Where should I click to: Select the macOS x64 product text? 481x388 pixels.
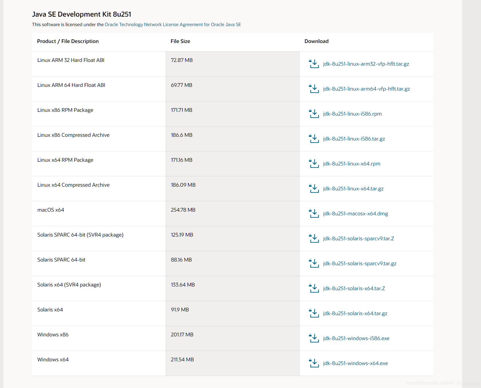pyautogui.click(x=51, y=210)
